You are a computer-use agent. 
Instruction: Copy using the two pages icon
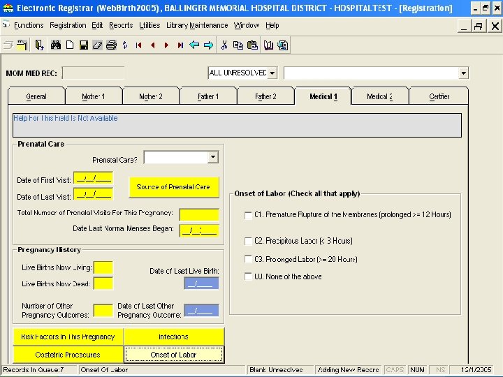pyautogui.click(x=238, y=45)
